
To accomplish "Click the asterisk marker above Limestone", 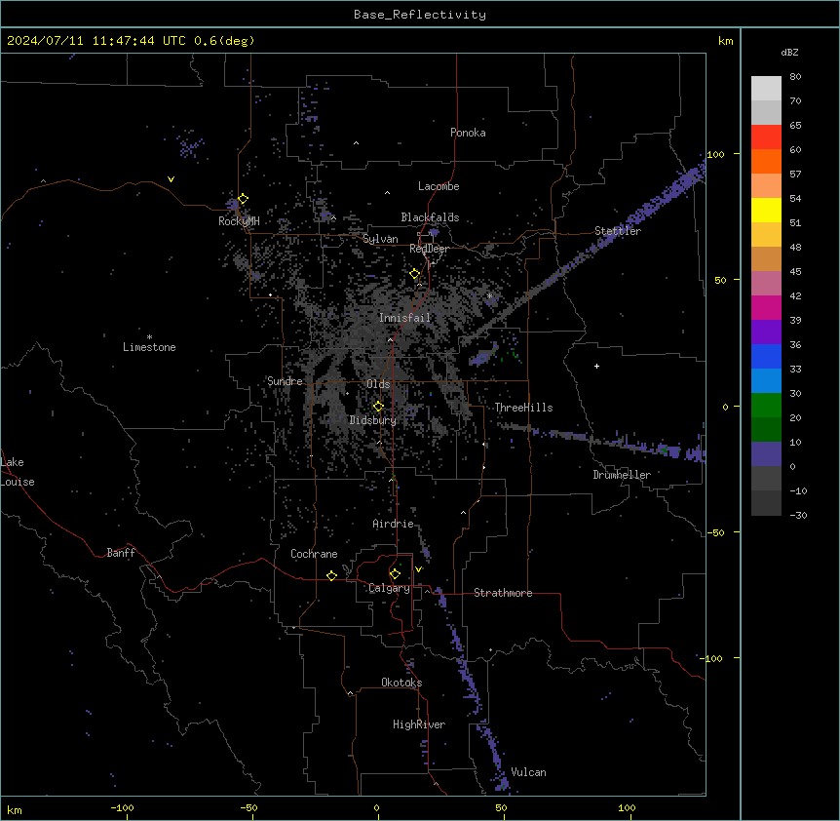I will point(149,337).
